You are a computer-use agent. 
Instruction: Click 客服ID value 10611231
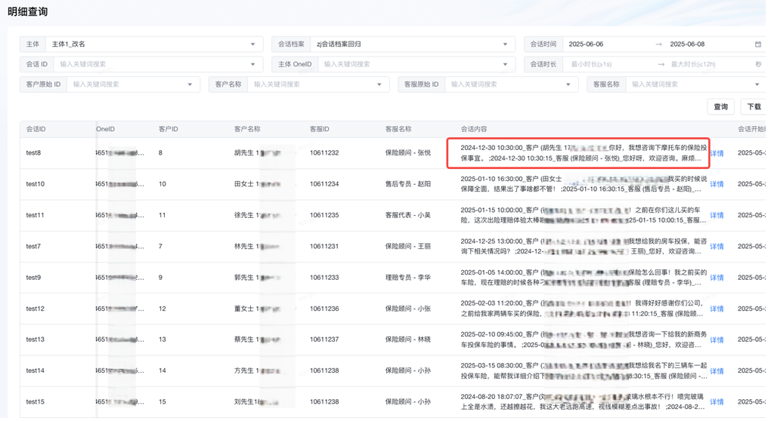tap(324, 247)
